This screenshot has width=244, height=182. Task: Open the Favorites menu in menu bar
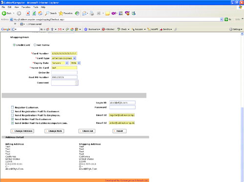[26, 7]
